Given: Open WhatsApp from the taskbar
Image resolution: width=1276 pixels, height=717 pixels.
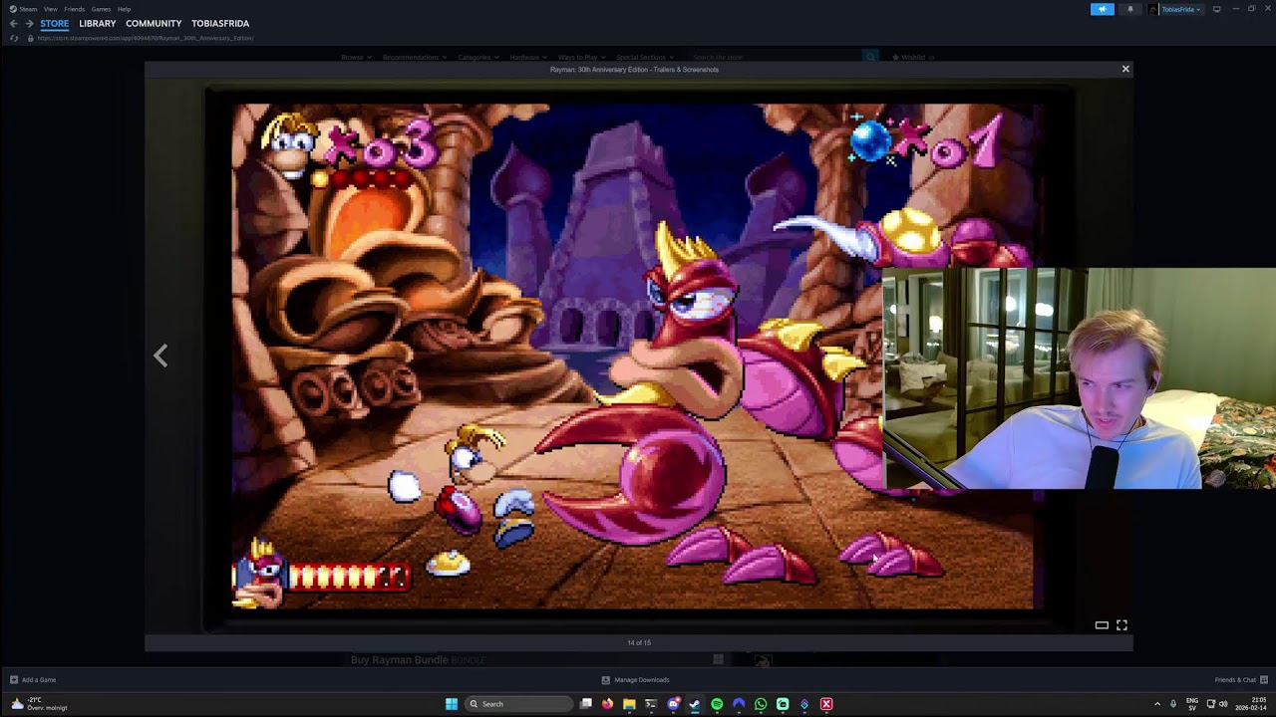Looking at the screenshot, I should tap(761, 704).
